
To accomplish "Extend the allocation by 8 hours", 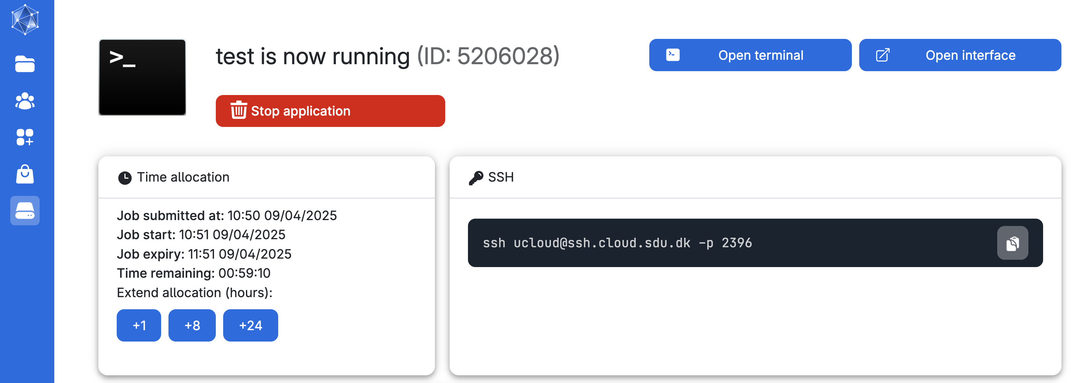I will 192,325.
